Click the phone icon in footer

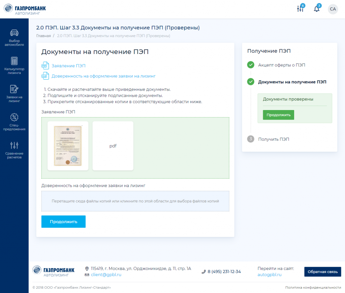tap(203, 272)
